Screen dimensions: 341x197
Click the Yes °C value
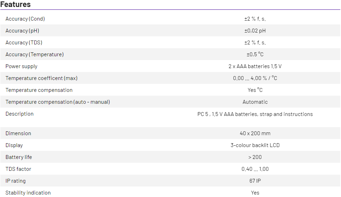255,90
